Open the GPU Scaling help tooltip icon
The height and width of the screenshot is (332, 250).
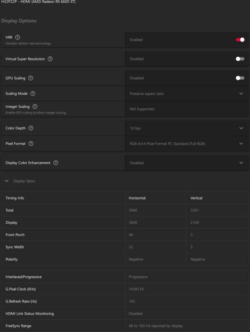point(31,78)
